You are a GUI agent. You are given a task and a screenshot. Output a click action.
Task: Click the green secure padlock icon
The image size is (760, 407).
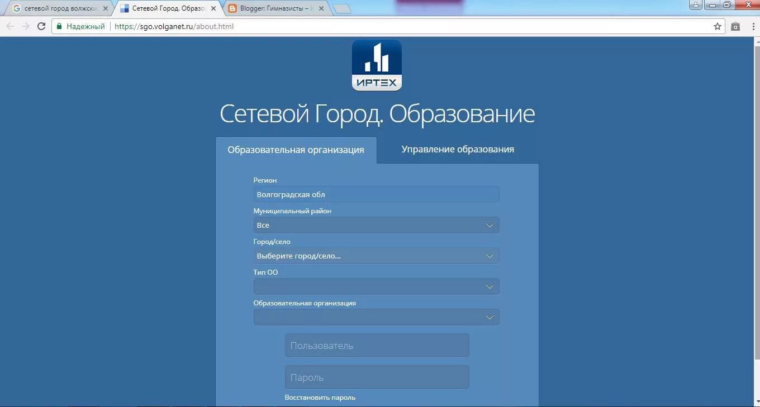point(59,26)
